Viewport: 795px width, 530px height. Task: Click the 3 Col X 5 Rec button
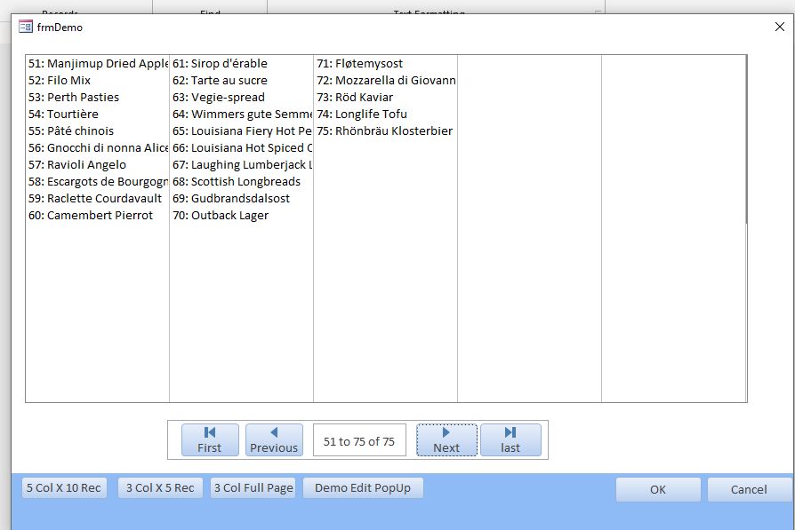pyautogui.click(x=160, y=488)
